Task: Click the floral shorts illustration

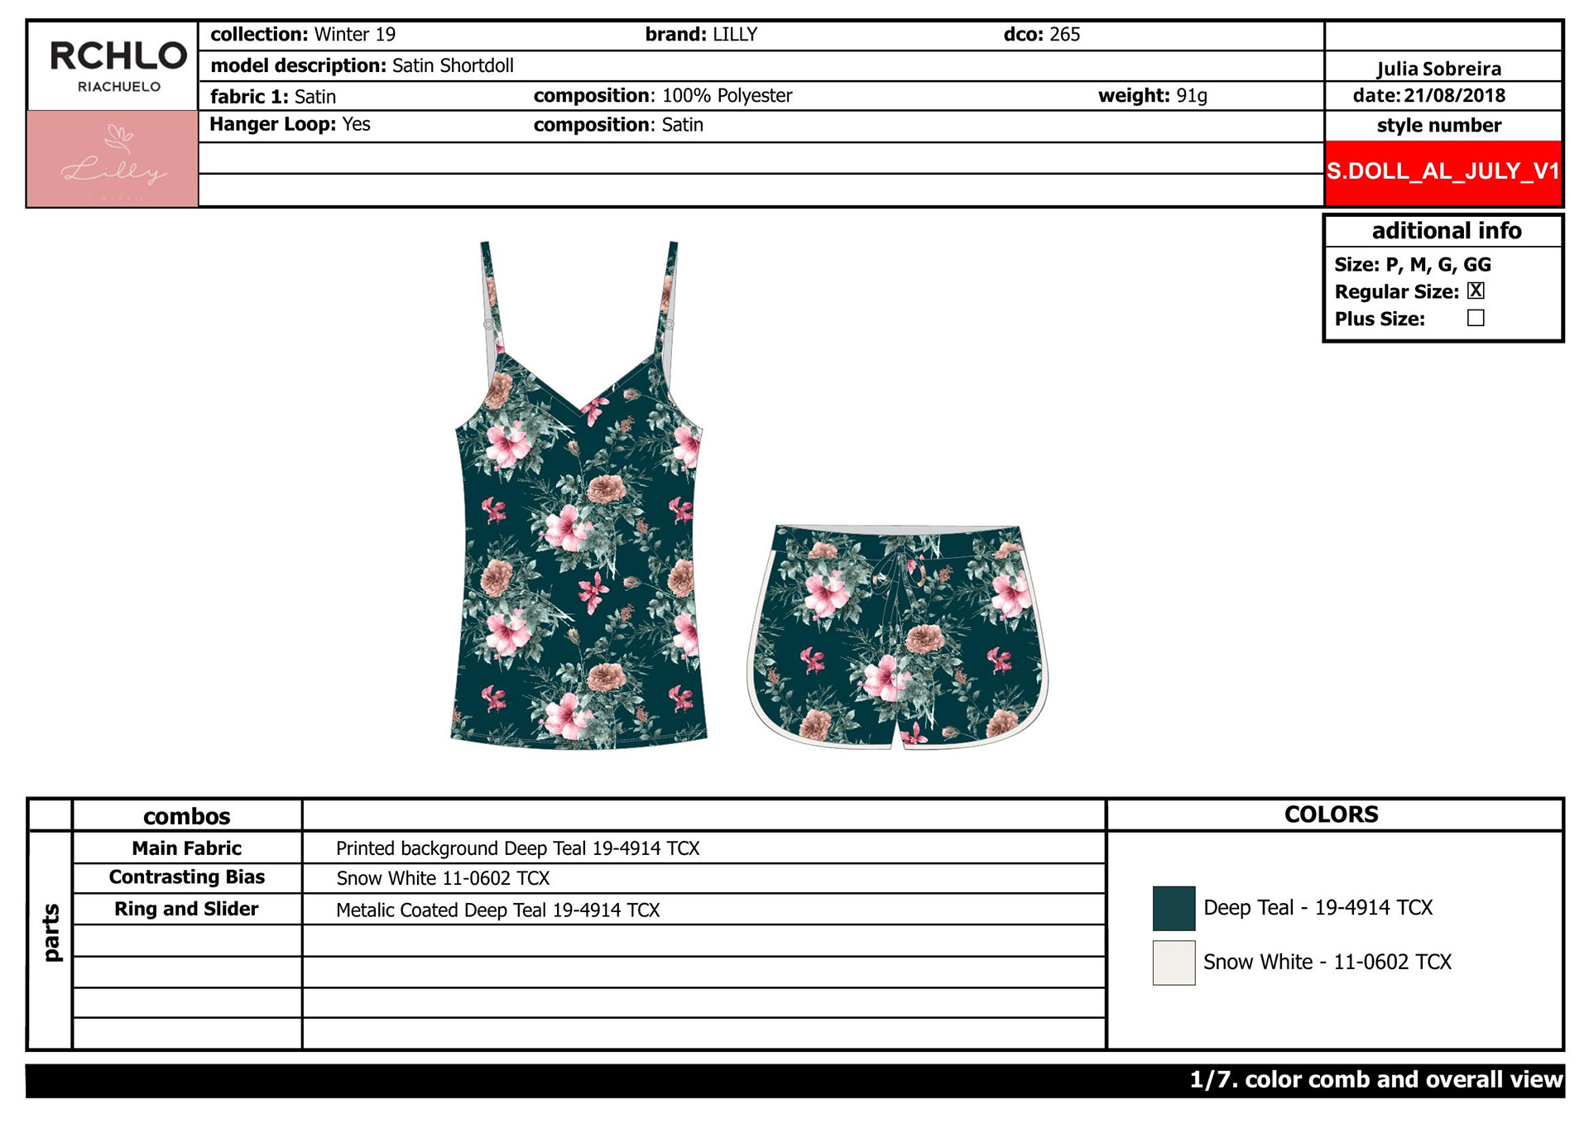Action: coord(898,637)
